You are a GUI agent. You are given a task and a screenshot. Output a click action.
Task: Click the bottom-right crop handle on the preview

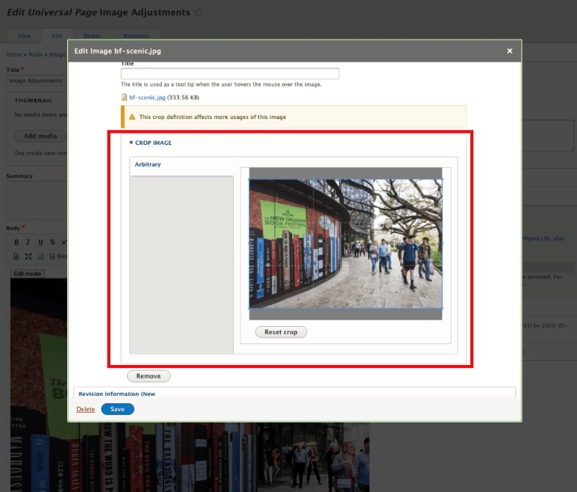(x=442, y=308)
